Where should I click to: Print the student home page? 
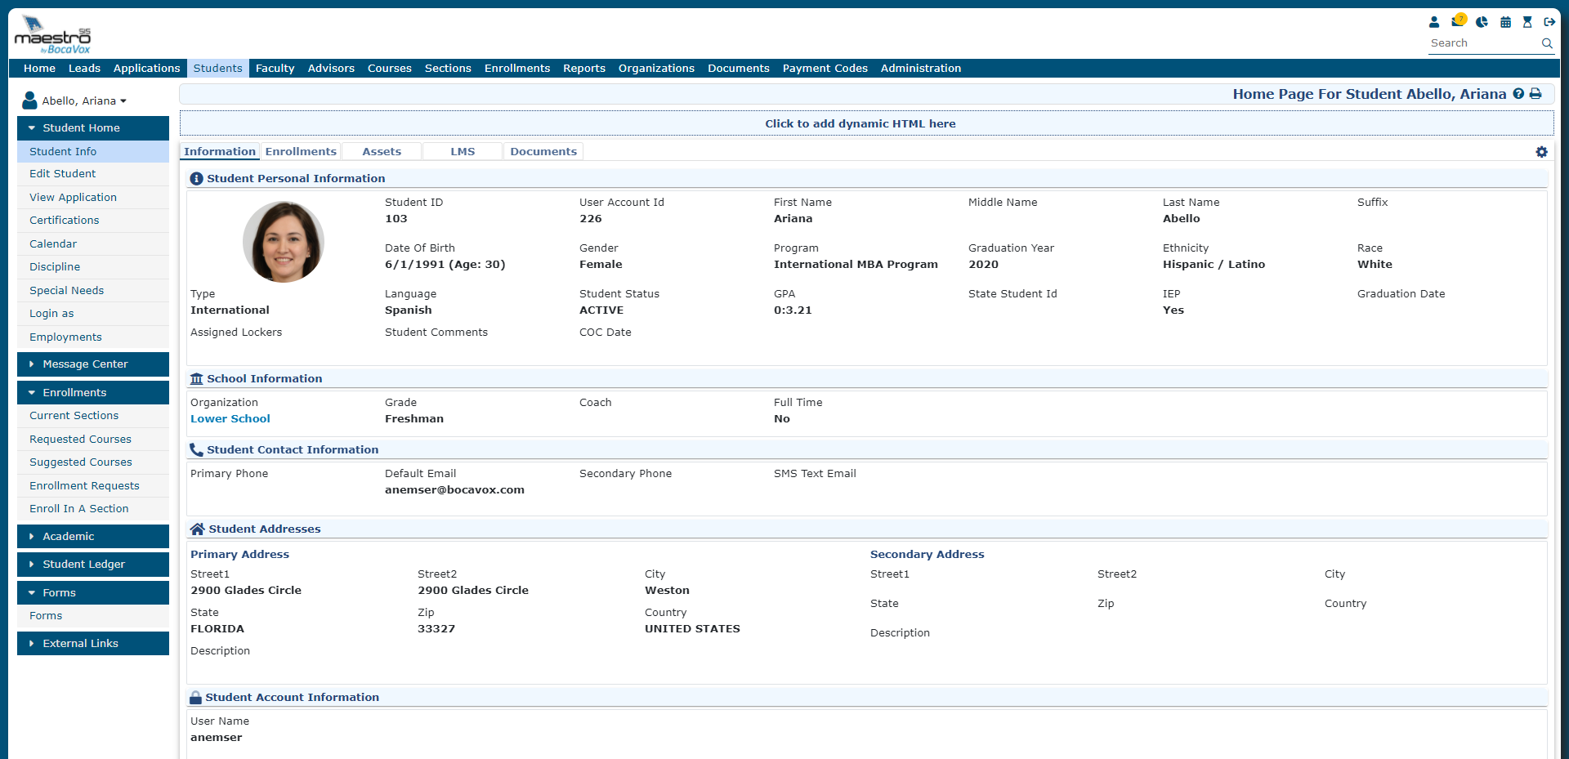[x=1535, y=94]
